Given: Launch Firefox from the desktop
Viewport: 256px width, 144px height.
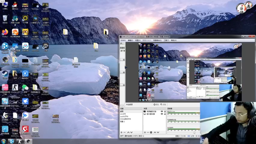Looking at the screenshot, I should (x=5, y=33).
